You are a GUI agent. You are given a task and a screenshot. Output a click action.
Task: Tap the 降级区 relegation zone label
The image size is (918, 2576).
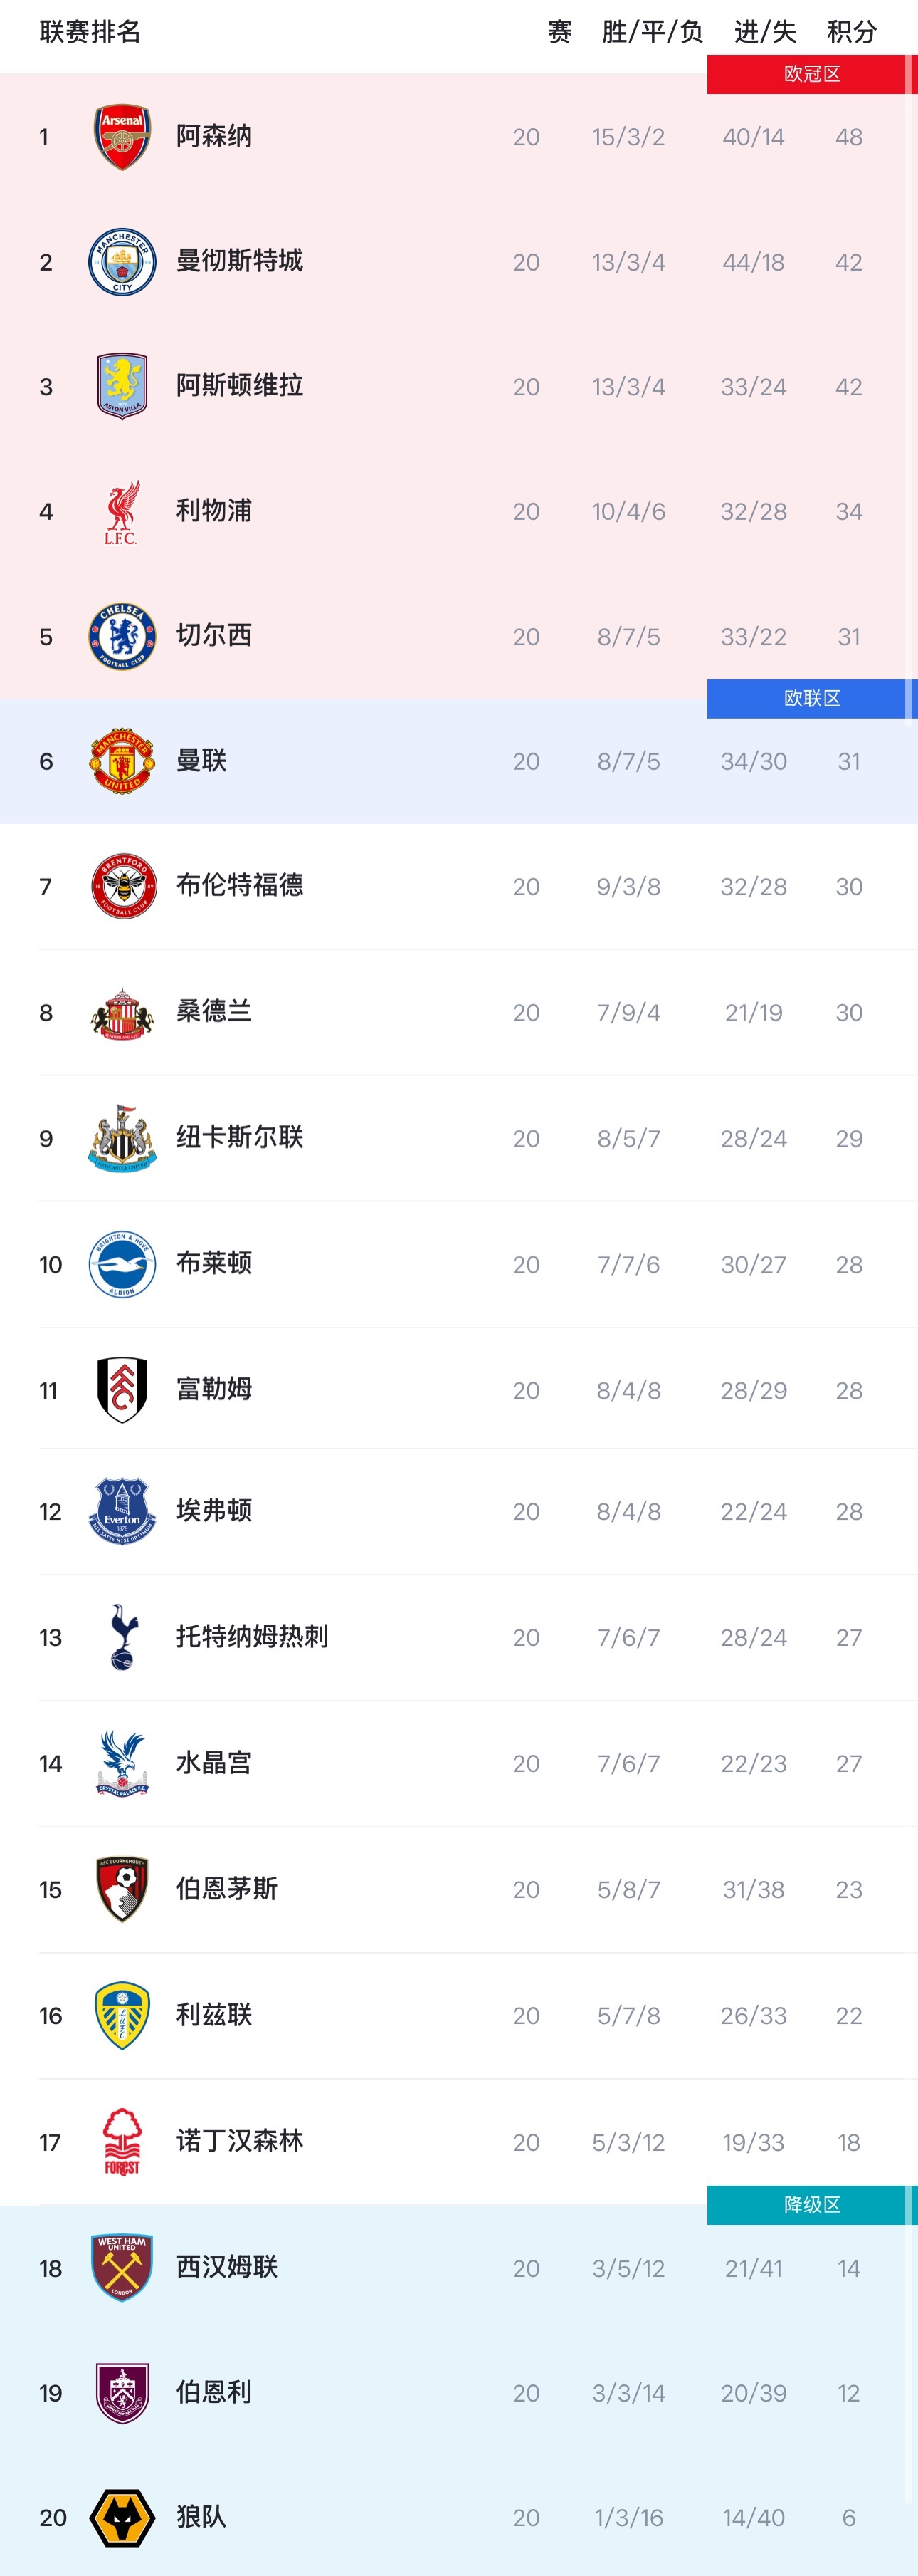[x=812, y=2204]
